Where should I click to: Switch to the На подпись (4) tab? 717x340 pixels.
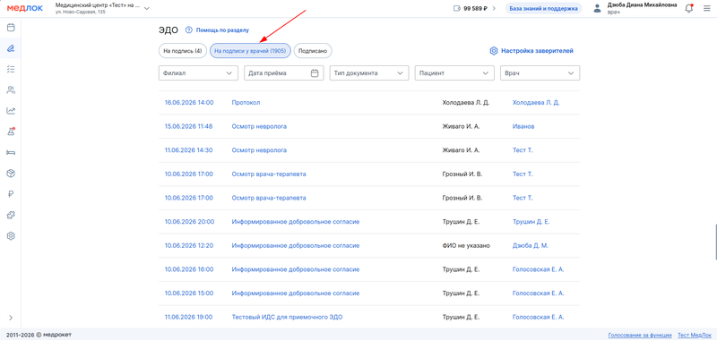tap(183, 51)
